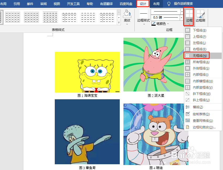Switch to the 引用 tab
223x170 pixels.
pyautogui.click(x=17, y=4)
